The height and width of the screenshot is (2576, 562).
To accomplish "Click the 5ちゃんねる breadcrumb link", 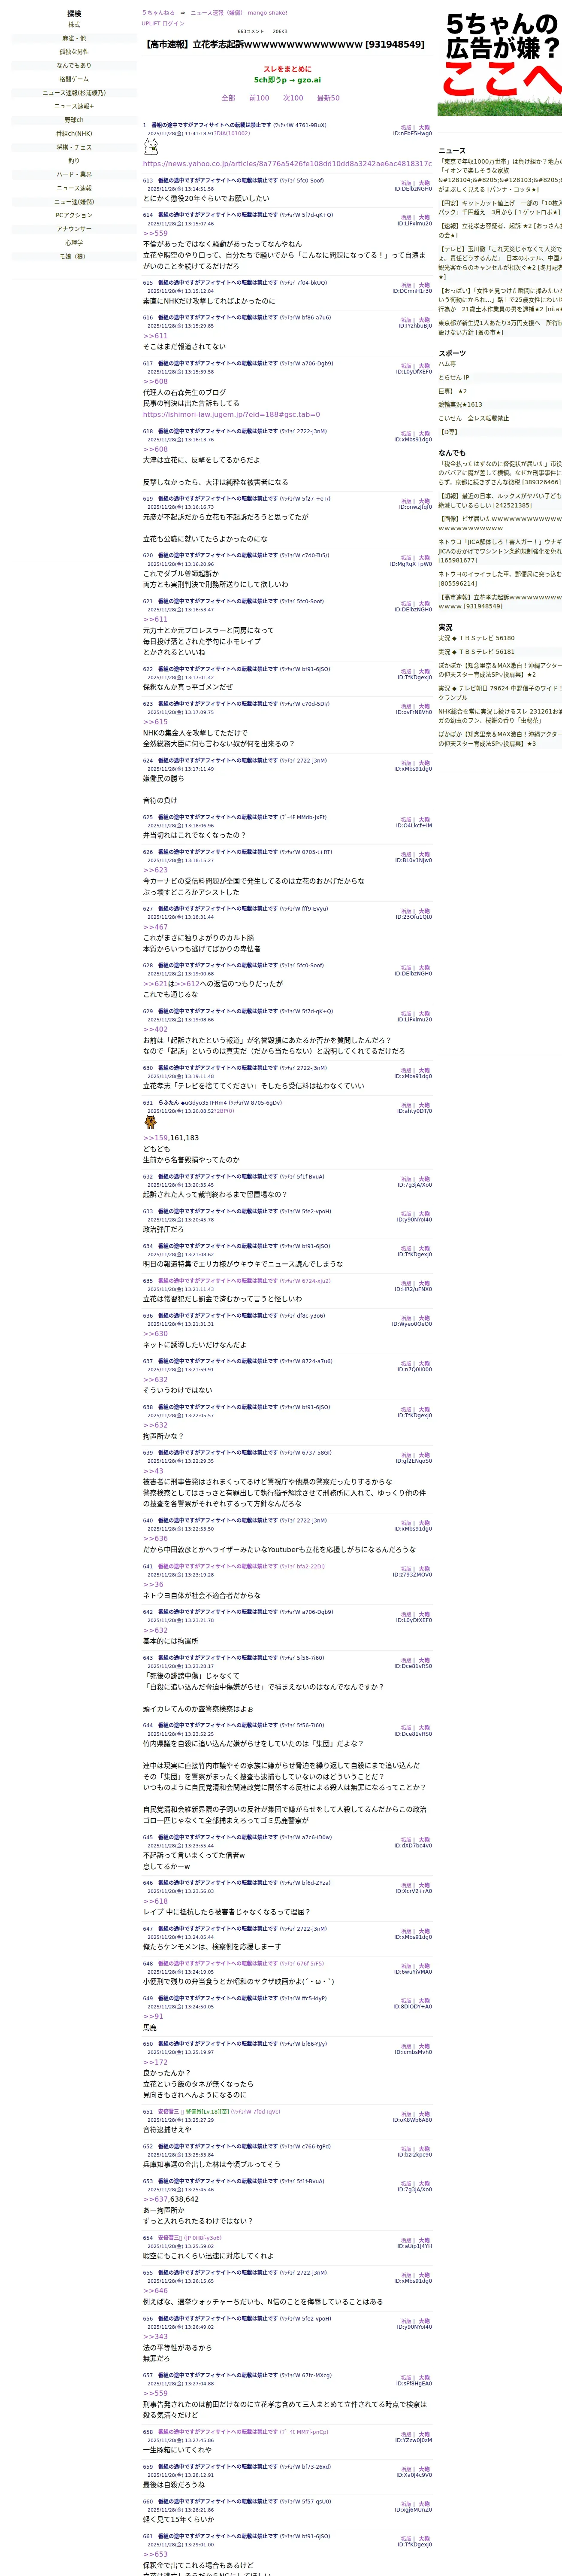I will pyautogui.click(x=158, y=13).
